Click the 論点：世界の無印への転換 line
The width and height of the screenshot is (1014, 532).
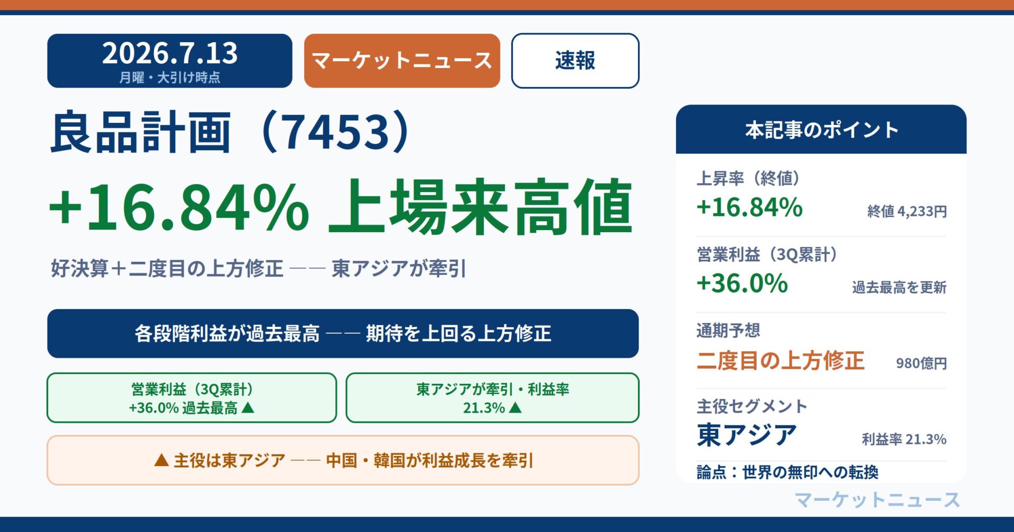coord(787,472)
